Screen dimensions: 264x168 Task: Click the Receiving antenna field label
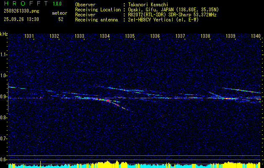click(97, 20)
